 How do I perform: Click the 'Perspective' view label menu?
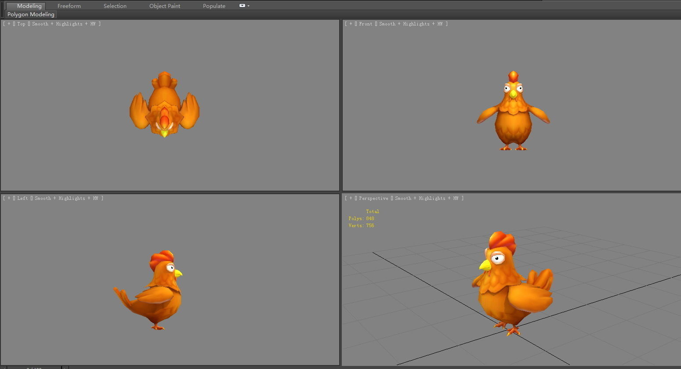point(373,198)
